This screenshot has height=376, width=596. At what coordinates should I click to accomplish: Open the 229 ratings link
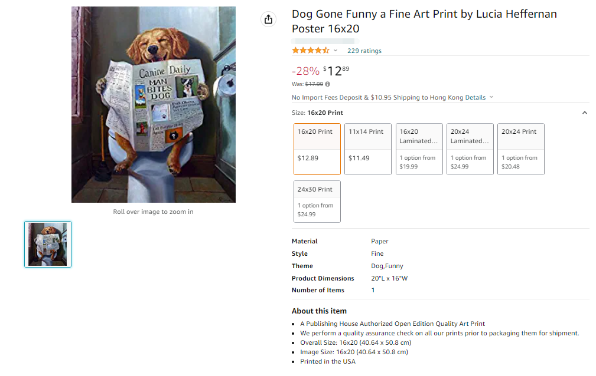coord(364,51)
